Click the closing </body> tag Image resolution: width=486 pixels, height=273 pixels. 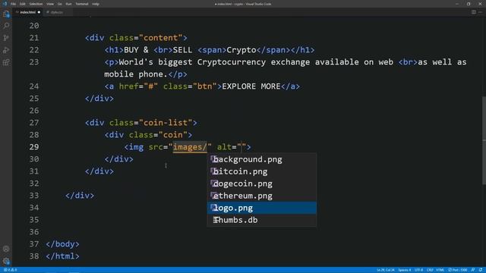pyautogui.click(x=62, y=244)
